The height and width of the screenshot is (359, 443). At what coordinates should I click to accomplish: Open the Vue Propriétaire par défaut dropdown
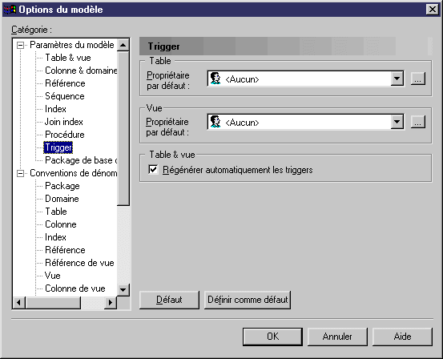click(x=397, y=122)
